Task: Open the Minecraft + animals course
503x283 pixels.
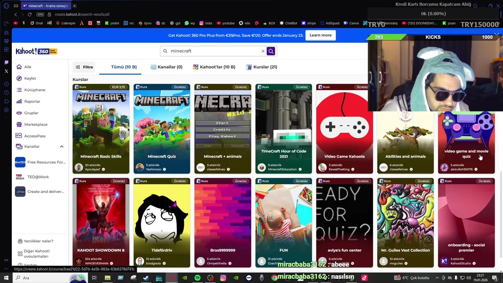Action: click(223, 129)
